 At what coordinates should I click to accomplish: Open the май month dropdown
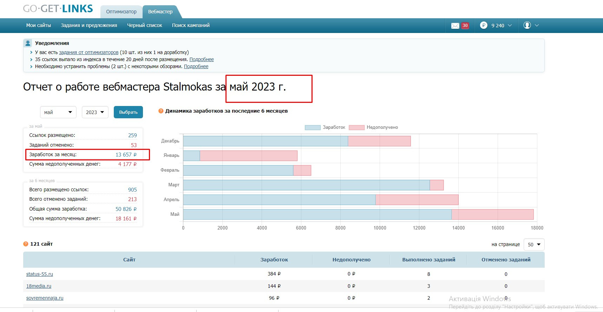pos(58,112)
